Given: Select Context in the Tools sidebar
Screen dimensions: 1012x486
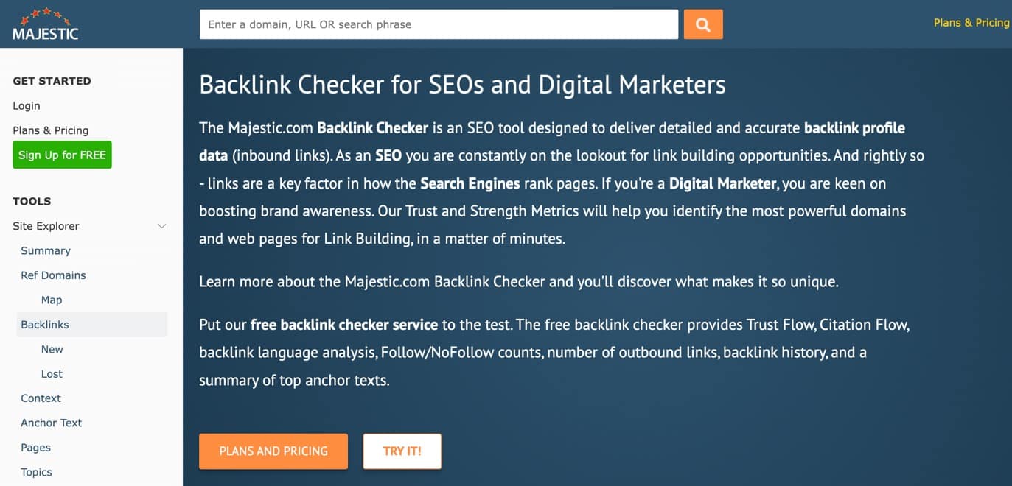Looking at the screenshot, I should 41,398.
